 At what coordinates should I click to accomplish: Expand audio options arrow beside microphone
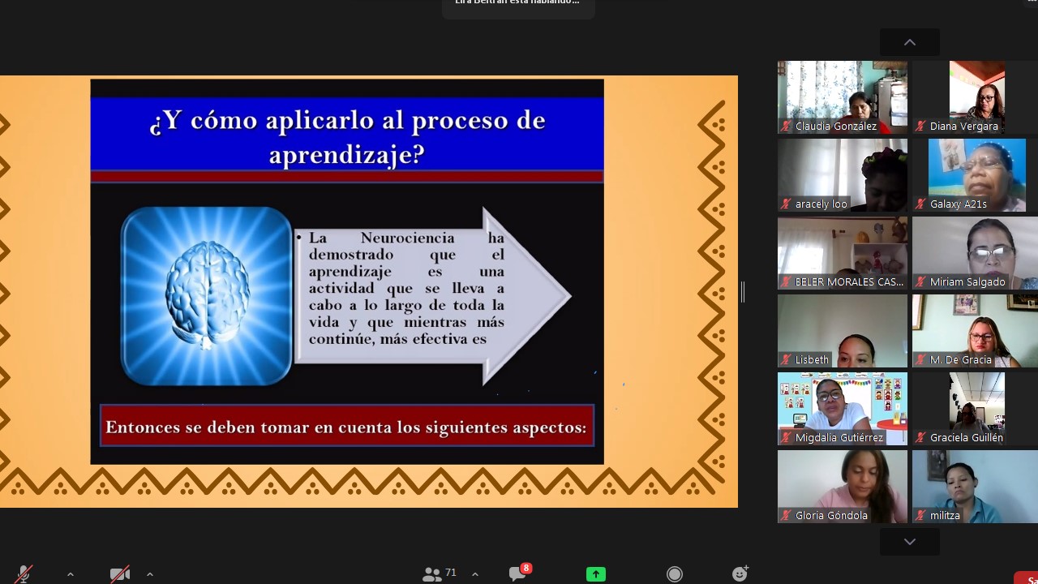[71, 574]
